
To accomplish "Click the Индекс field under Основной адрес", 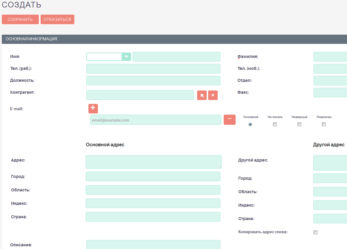I will [x=153, y=203].
